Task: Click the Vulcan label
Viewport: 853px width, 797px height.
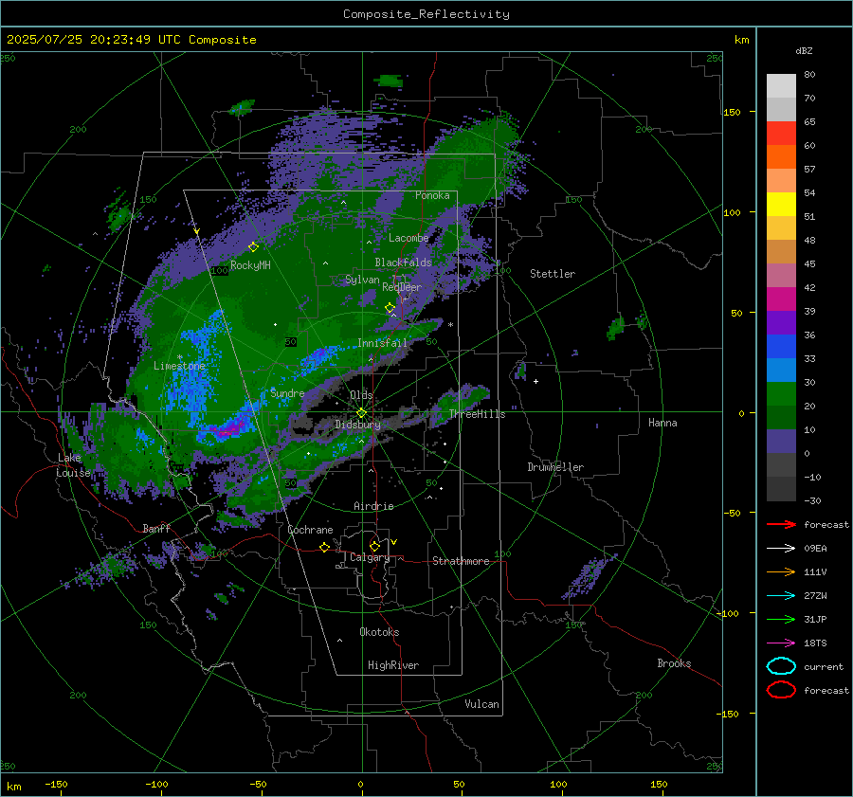Action: (x=481, y=704)
